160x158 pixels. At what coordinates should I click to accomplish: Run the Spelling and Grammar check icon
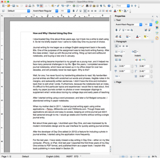click(38, 6)
